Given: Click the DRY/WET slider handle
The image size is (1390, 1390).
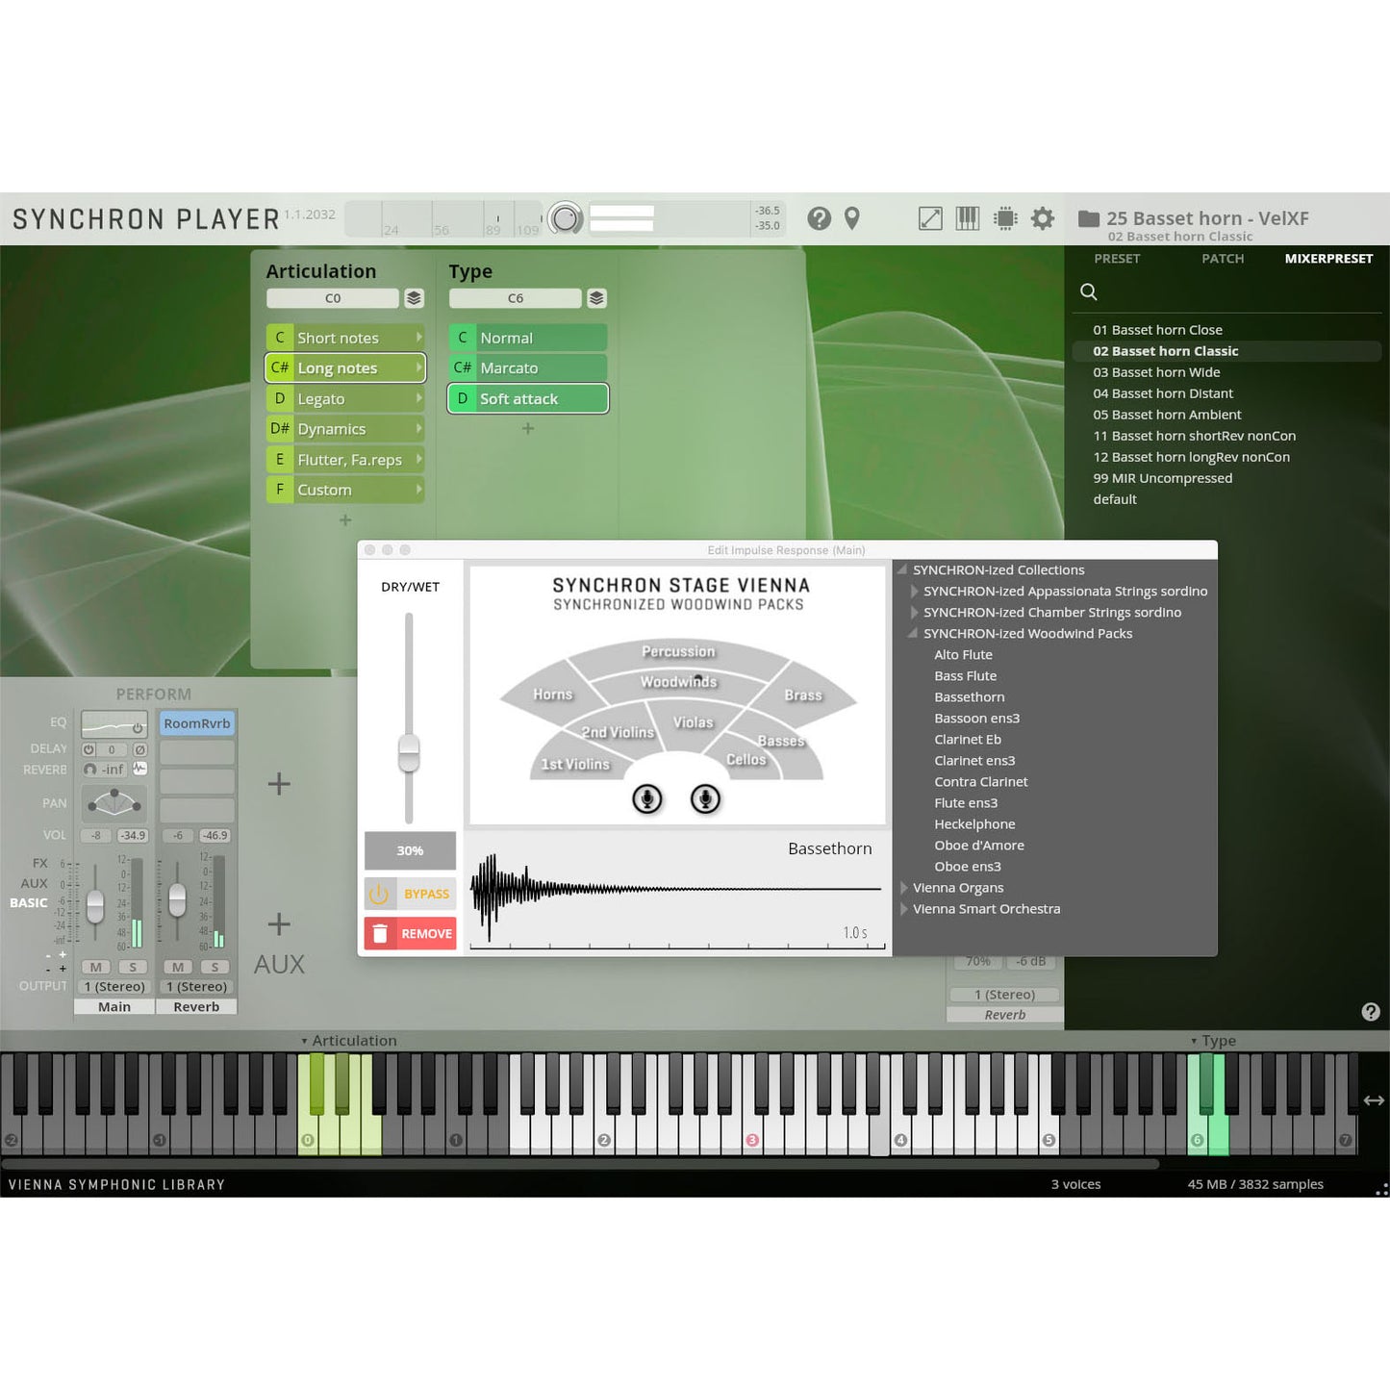Looking at the screenshot, I should 409,752.
